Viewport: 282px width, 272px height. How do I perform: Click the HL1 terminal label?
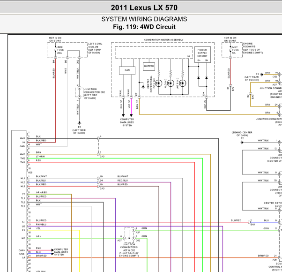tap(23, 178)
